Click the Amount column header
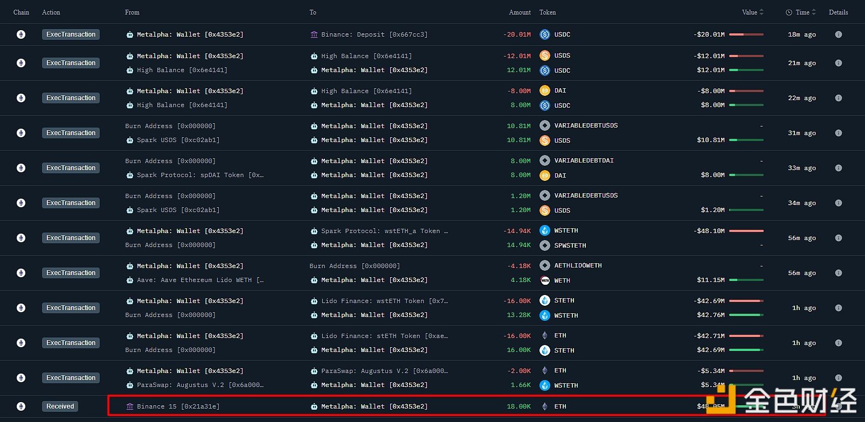 coord(520,12)
